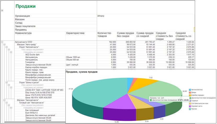Click the Коробка передач legend swatch
The width and height of the screenshot is (217, 124).
point(190,95)
